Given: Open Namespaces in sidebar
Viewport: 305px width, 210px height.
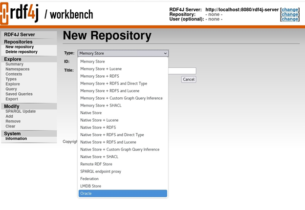Looking at the screenshot, I should click(x=18, y=69).
